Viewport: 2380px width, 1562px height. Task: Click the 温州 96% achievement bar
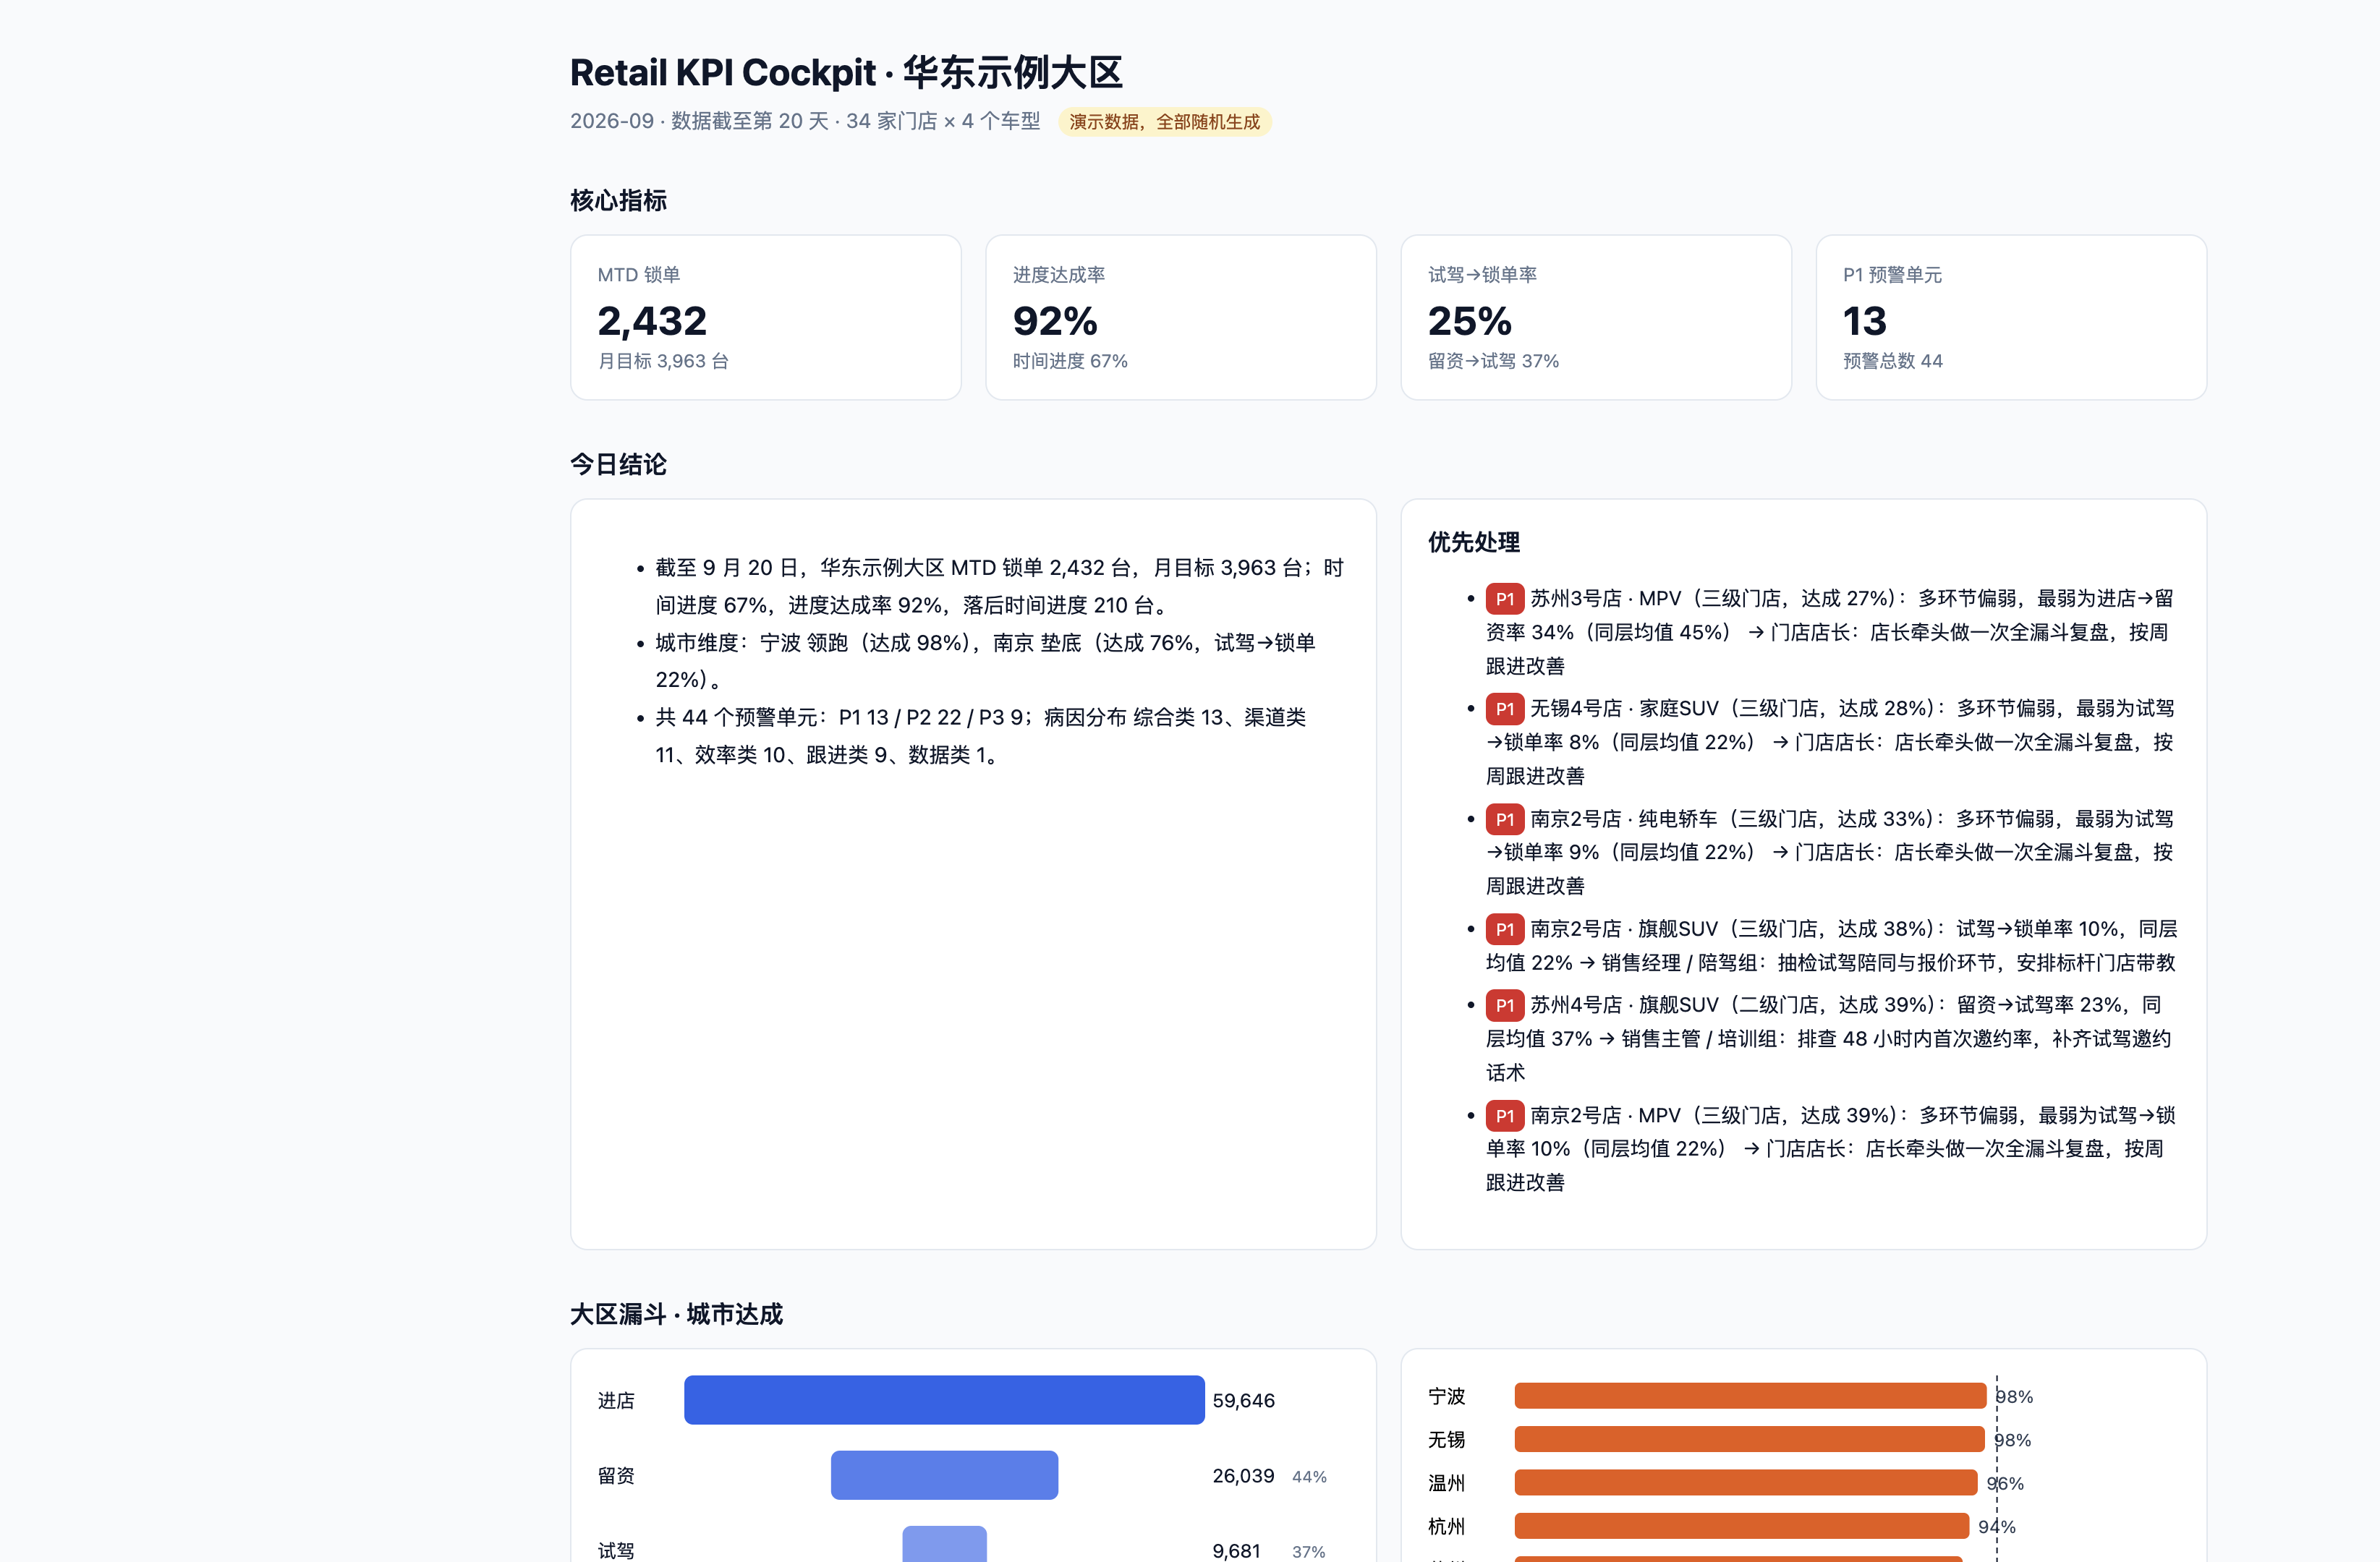tap(1746, 1483)
